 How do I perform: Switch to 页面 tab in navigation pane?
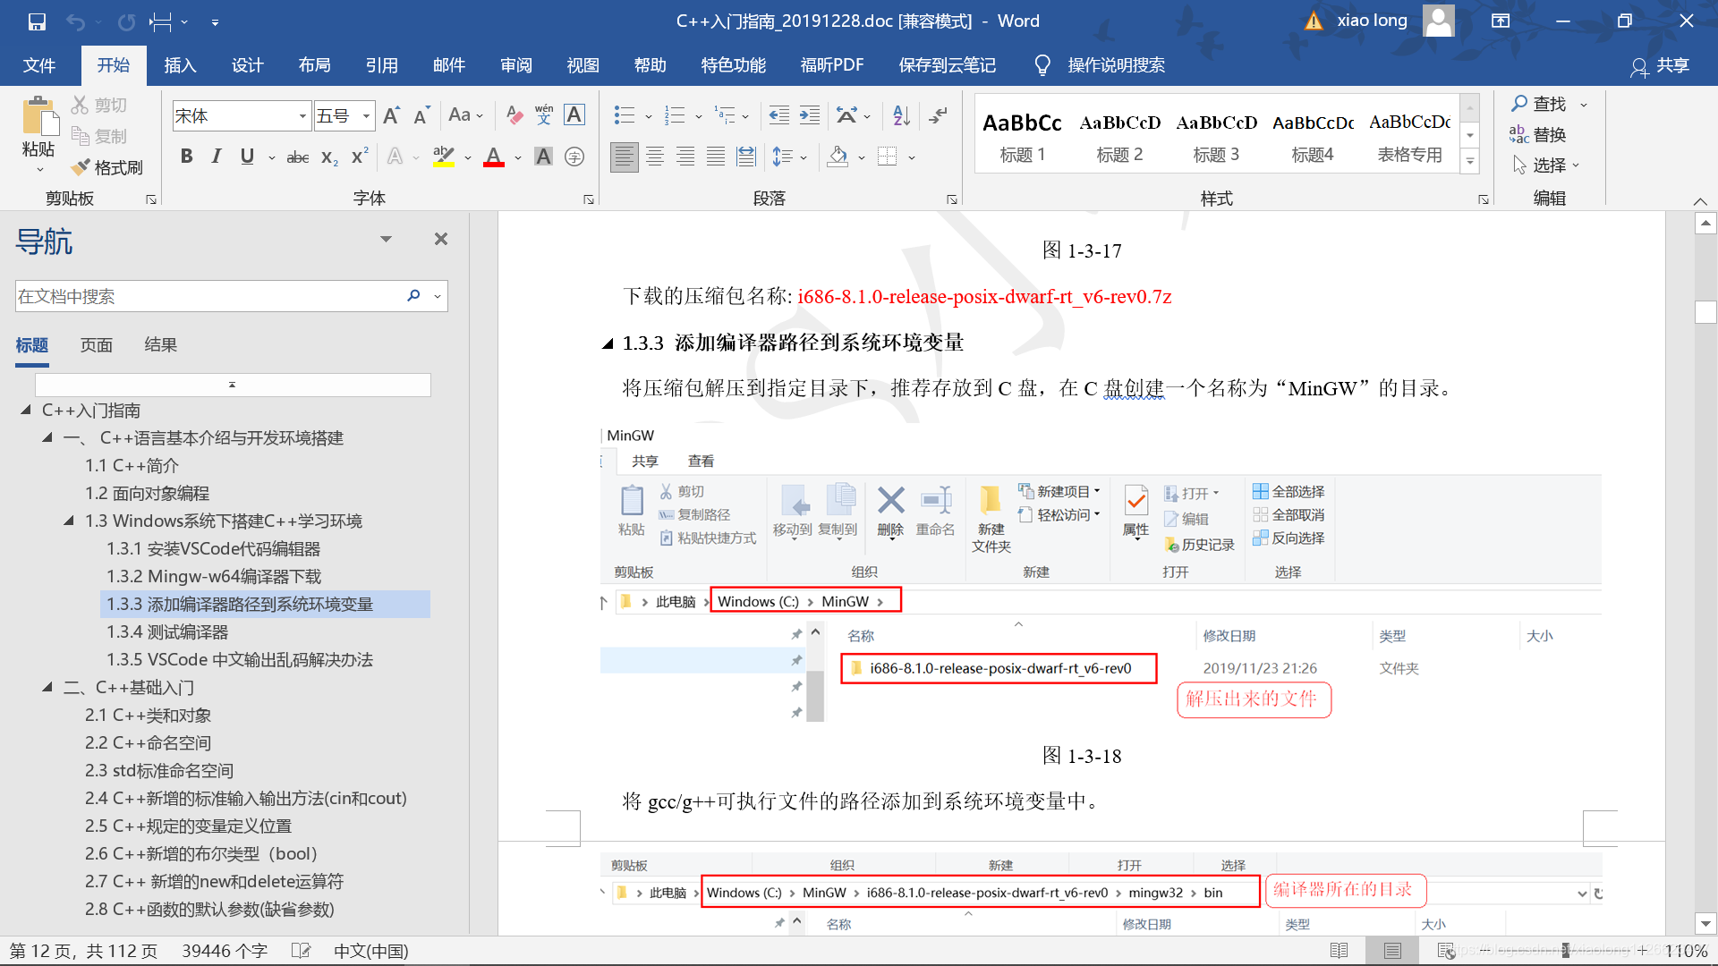[x=97, y=345]
